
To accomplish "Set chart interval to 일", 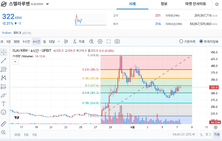I will [x=44, y=42].
